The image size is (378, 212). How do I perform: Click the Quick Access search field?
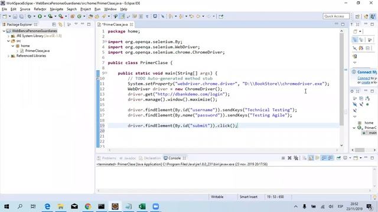[336, 16]
